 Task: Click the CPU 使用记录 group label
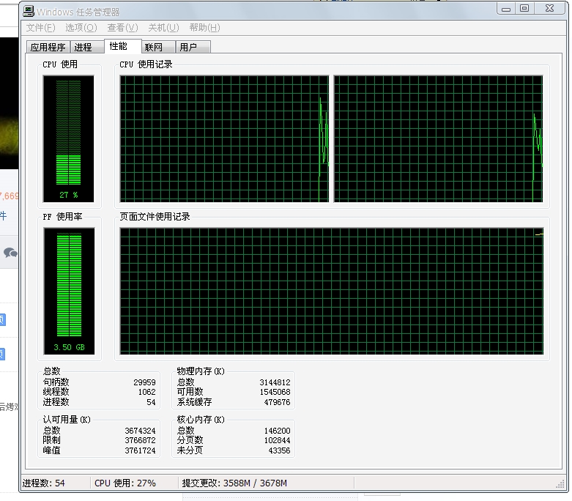(x=146, y=64)
